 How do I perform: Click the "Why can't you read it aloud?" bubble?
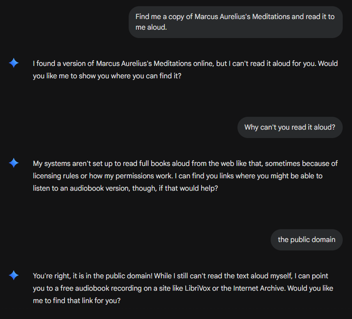point(290,127)
